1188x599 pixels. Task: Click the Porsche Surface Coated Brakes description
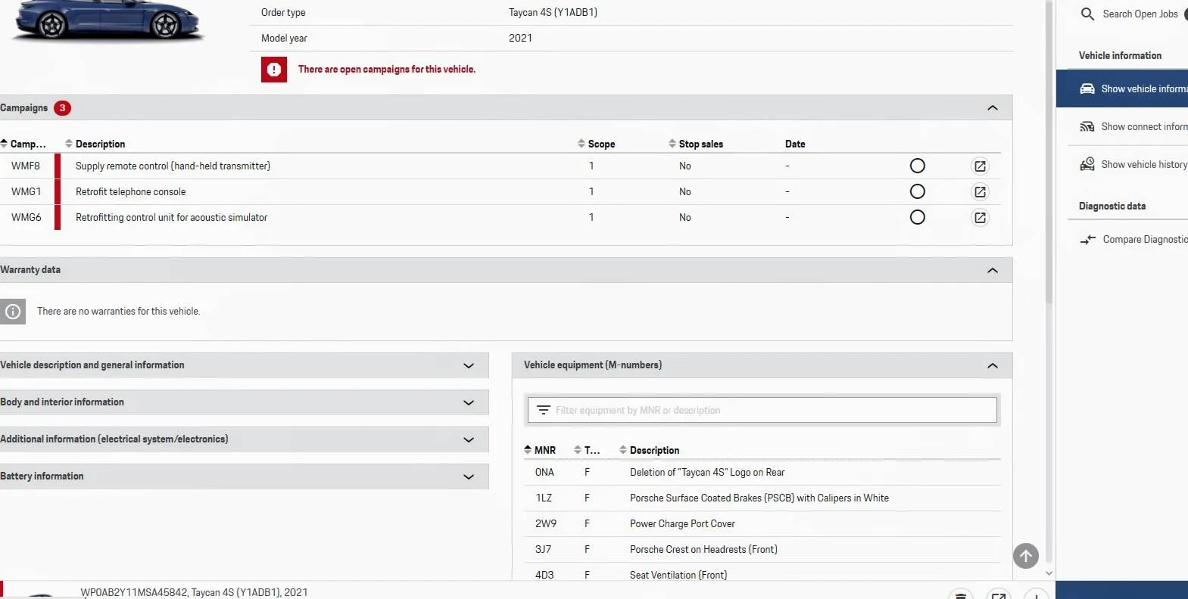point(759,498)
